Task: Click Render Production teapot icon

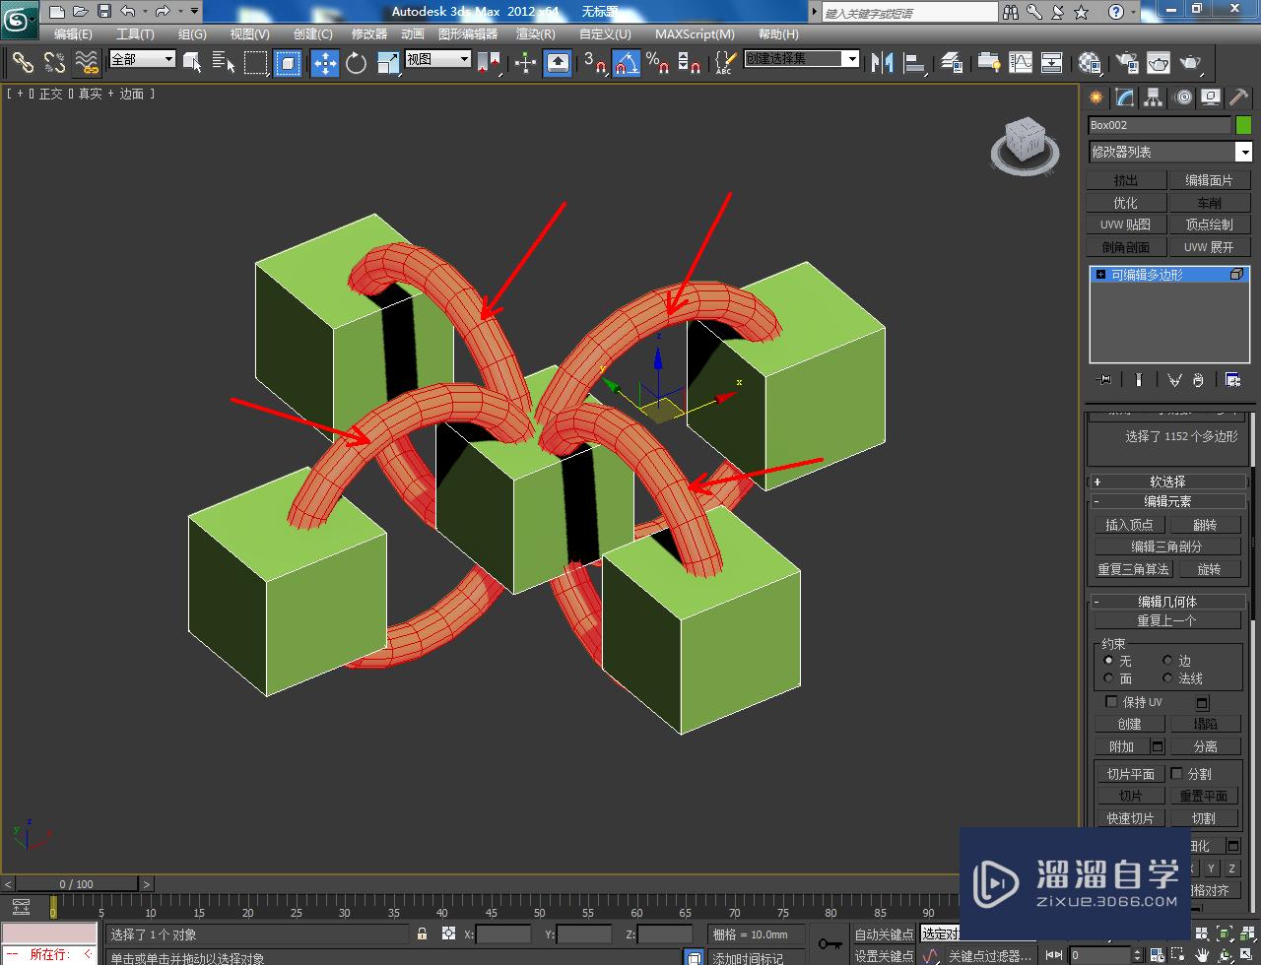Action: tap(1191, 63)
